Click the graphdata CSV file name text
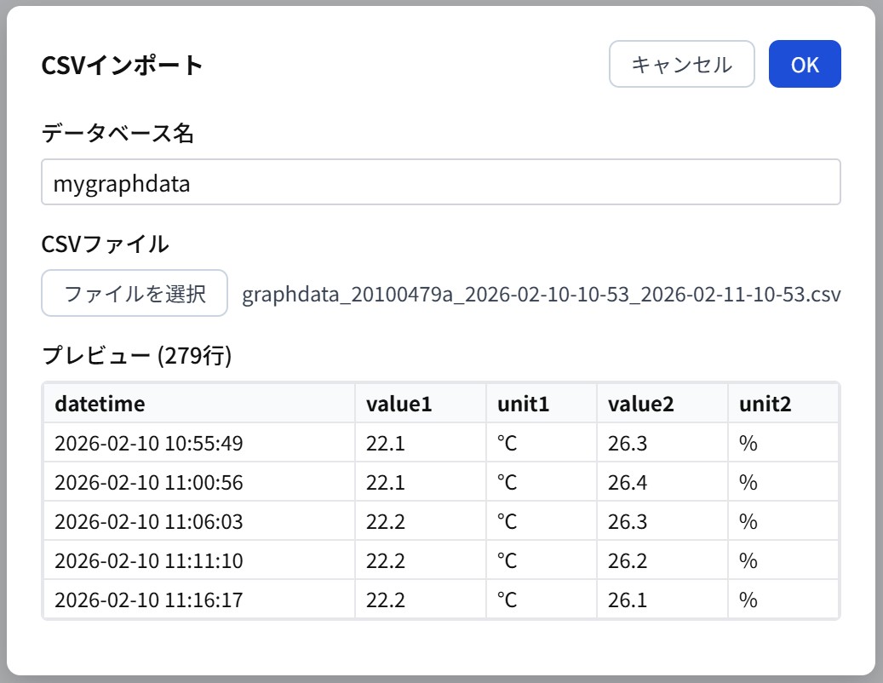The image size is (883, 683). pyautogui.click(x=542, y=296)
